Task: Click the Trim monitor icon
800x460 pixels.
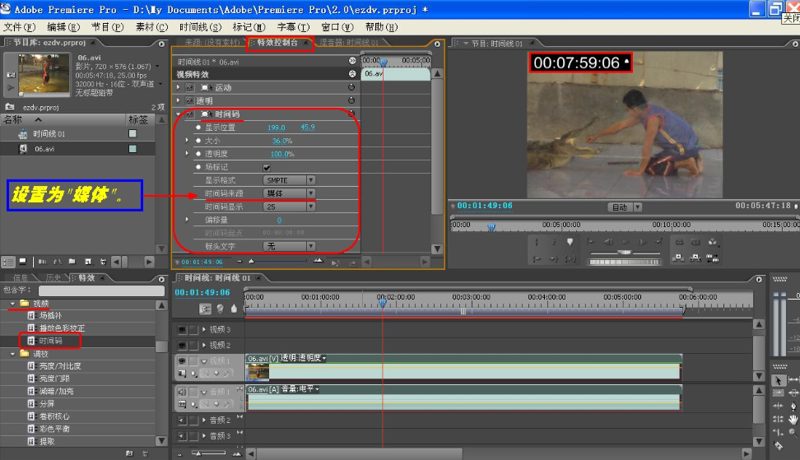Action: coord(713,258)
